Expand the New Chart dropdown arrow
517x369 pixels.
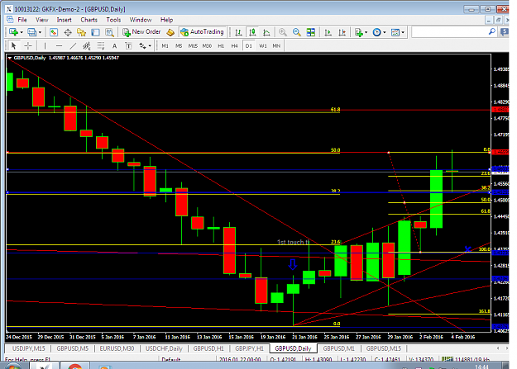coord(22,32)
